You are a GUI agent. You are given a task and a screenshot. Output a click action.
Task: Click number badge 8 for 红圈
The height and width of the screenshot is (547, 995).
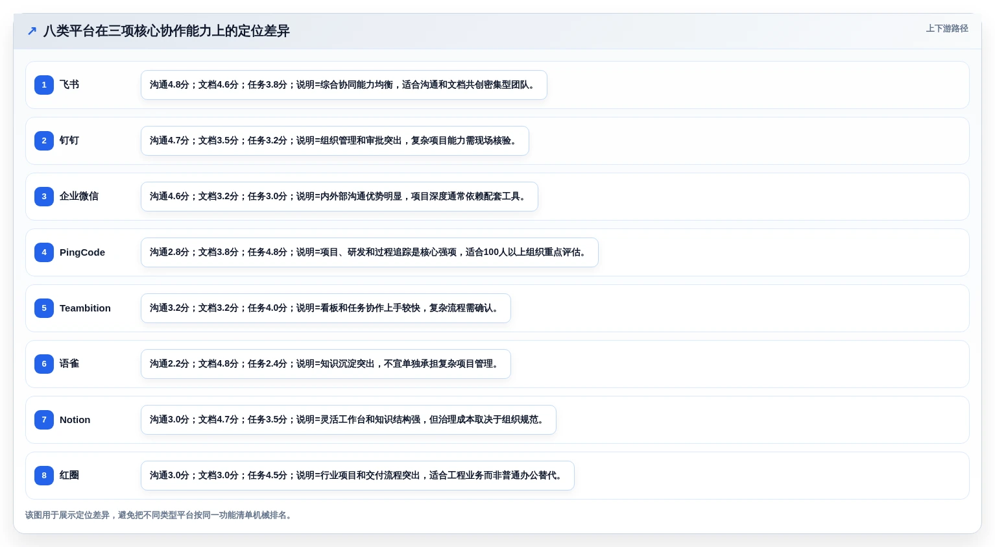[44, 476]
